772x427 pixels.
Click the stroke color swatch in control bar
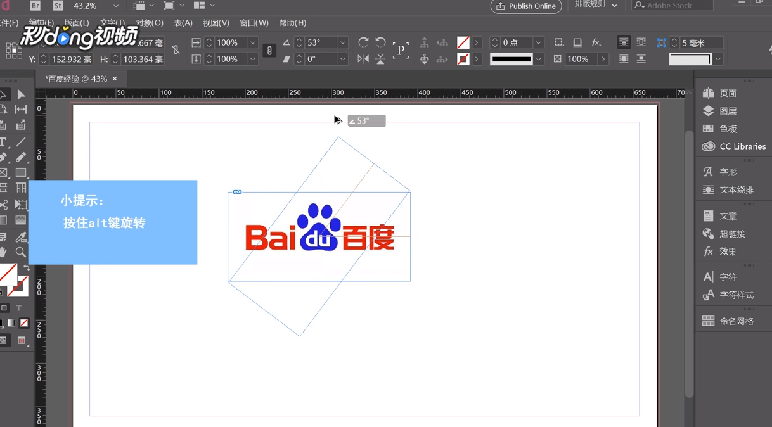tap(463, 59)
